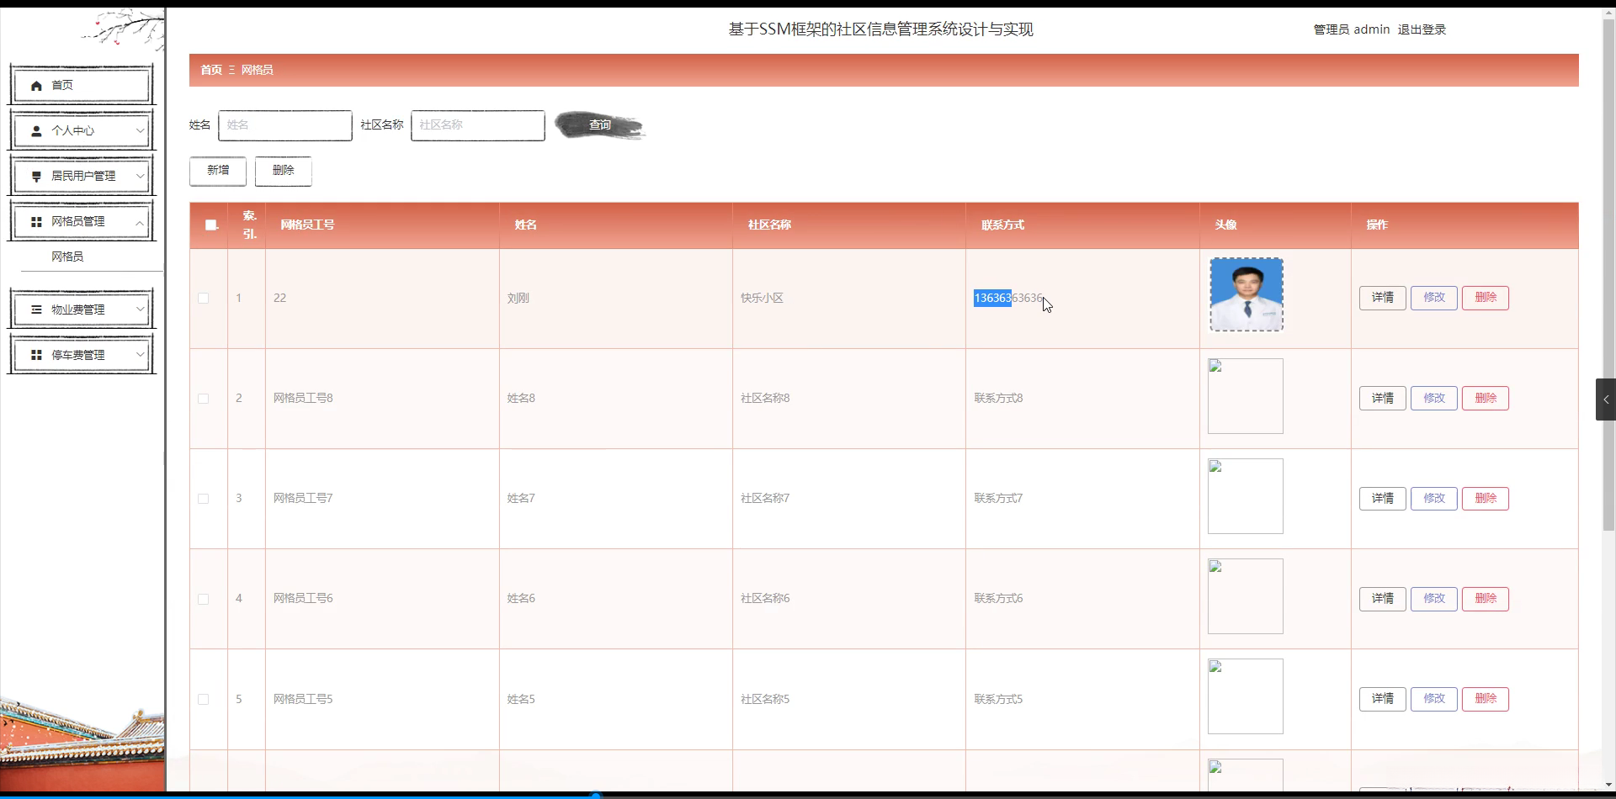
Task: Click 修改 for row 姓名5
Action: (x=1434, y=699)
